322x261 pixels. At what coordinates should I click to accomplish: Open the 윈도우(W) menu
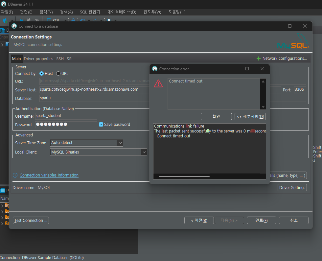coord(152,12)
